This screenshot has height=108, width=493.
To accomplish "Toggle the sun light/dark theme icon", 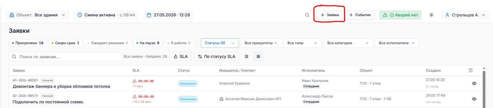I will coord(431,15).
